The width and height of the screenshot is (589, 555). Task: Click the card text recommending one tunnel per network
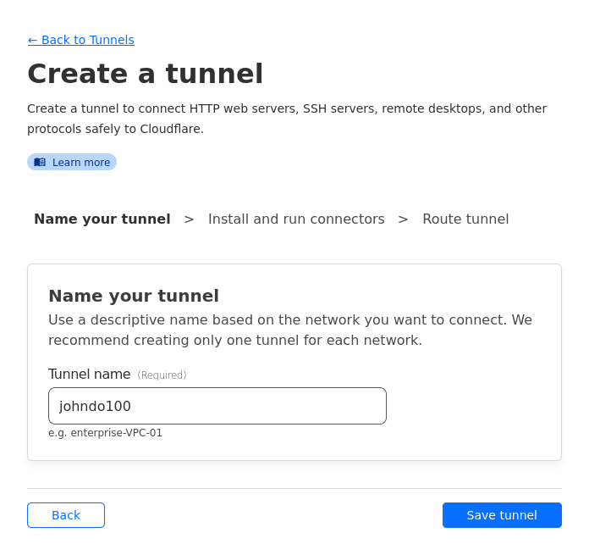pyautogui.click(x=289, y=330)
